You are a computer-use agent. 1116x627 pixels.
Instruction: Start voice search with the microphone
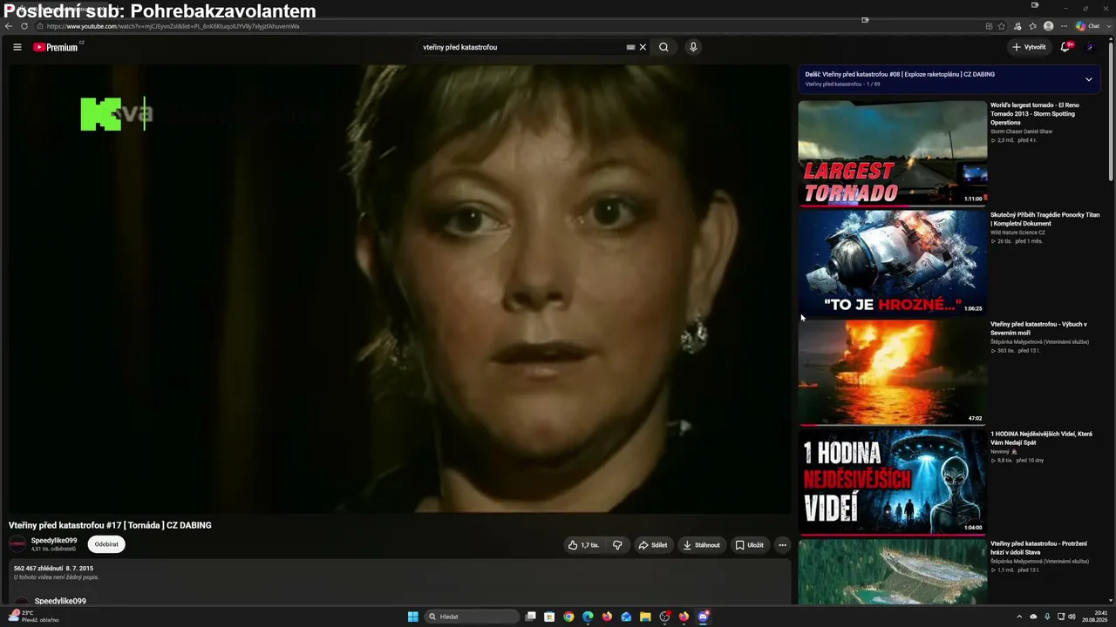click(693, 47)
